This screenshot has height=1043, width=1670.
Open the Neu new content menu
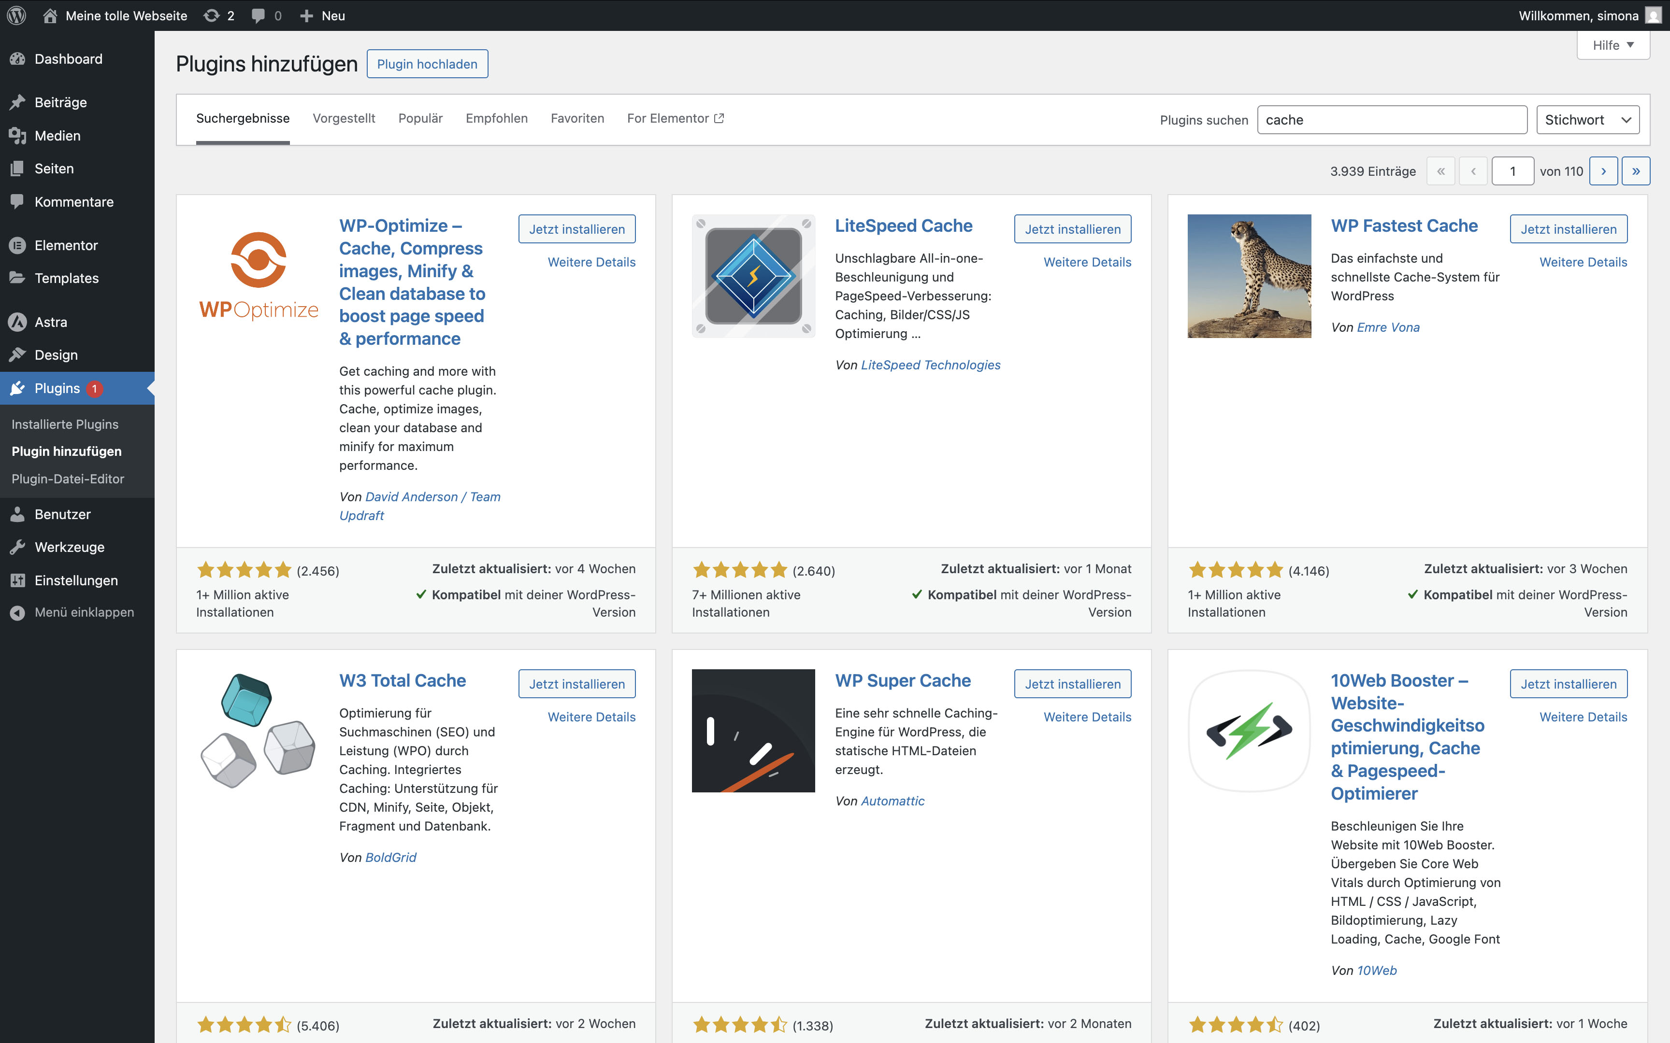coord(322,15)
